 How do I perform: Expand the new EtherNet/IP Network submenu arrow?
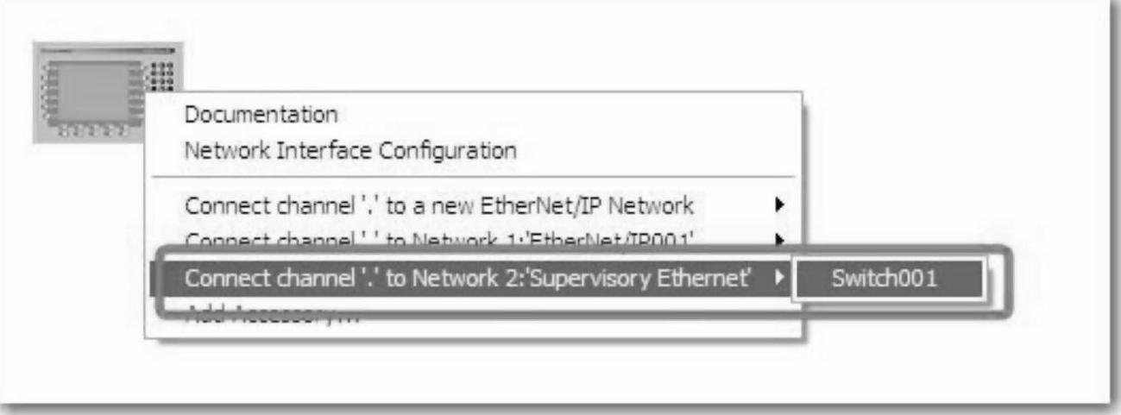[x=778, y=205]
